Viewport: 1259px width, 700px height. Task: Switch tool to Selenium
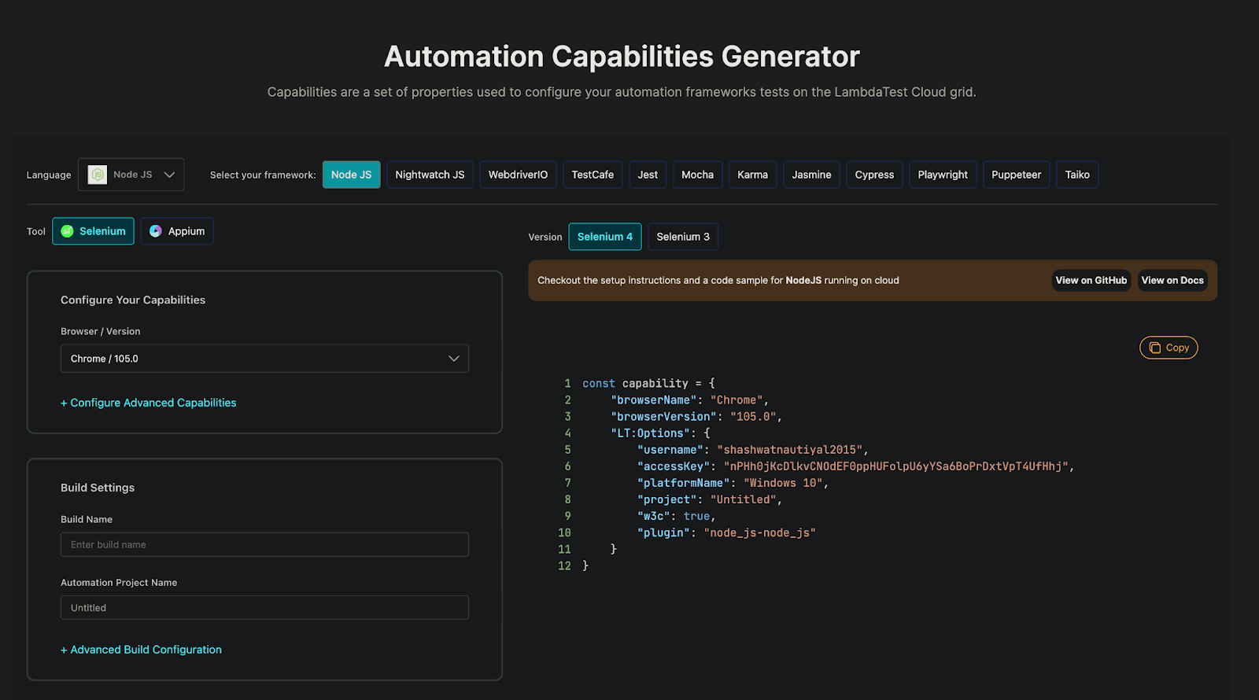93,231
